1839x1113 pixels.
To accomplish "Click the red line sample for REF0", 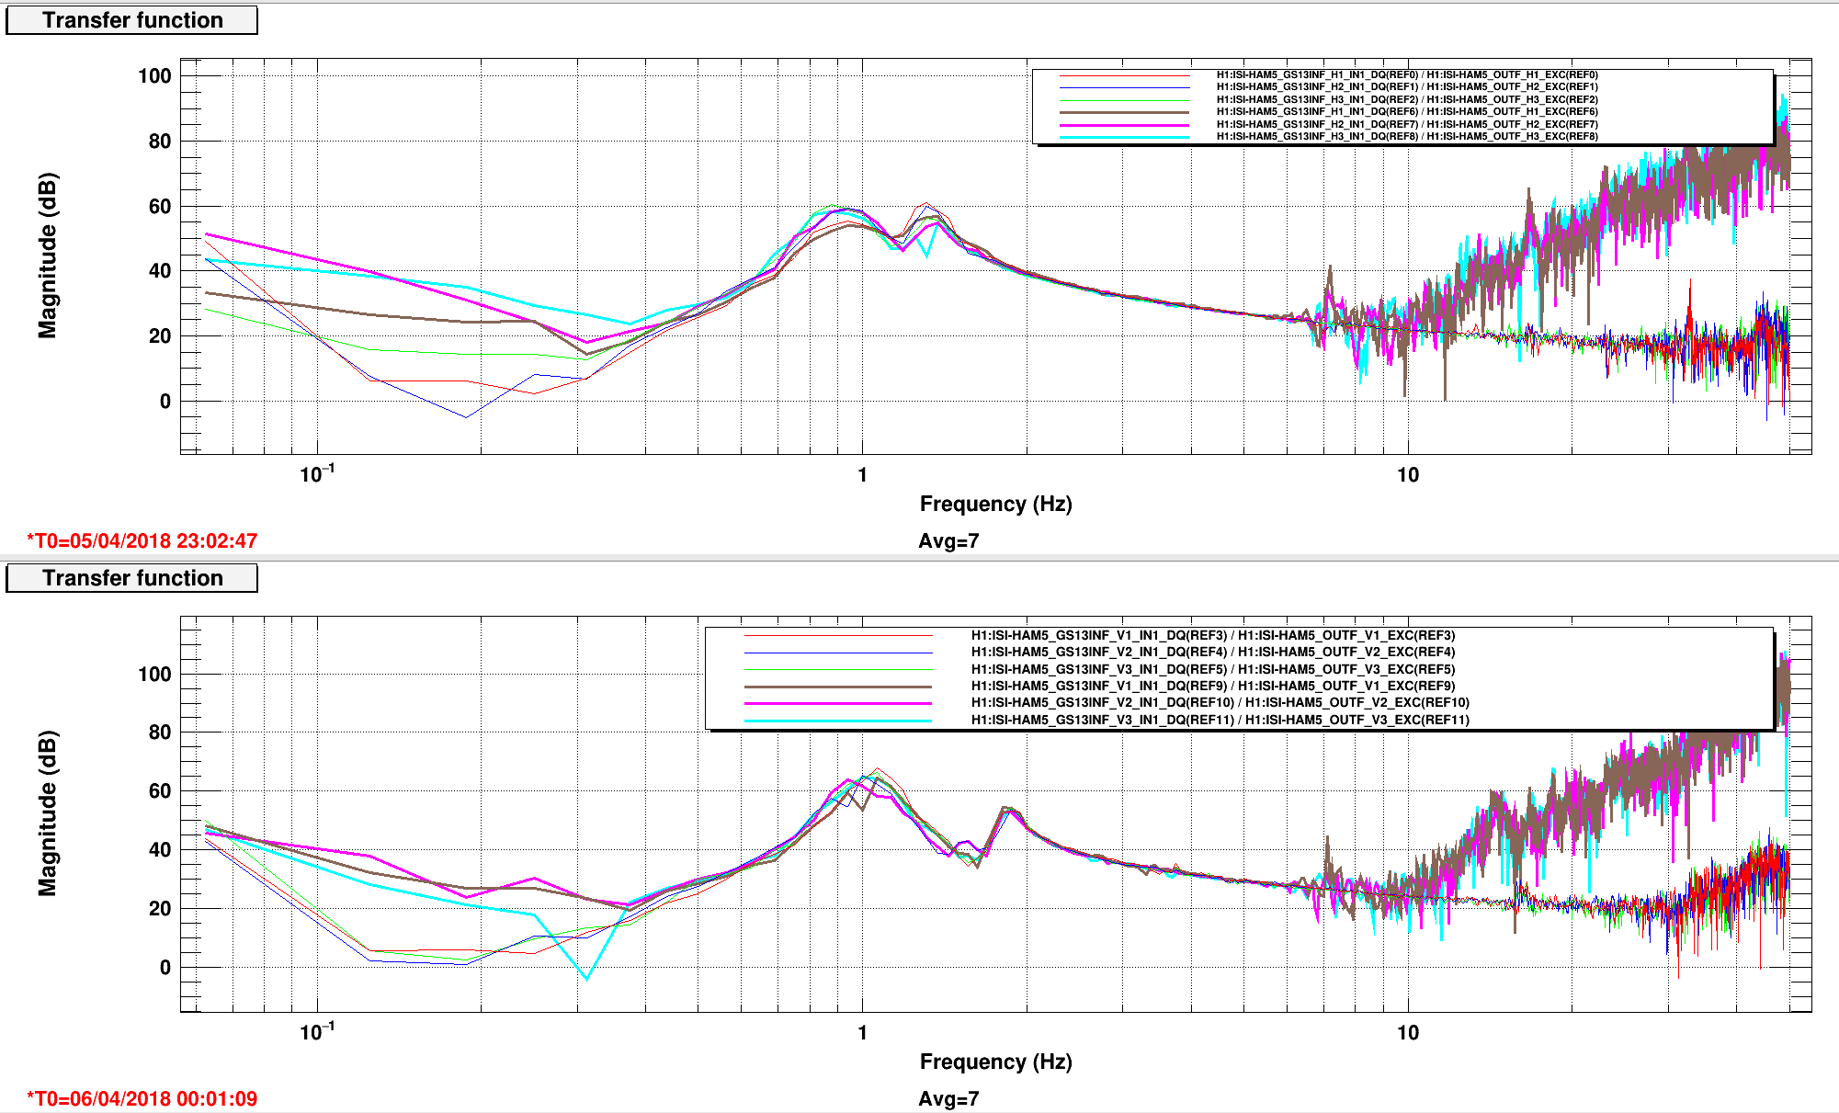I will pos(1124,75).
